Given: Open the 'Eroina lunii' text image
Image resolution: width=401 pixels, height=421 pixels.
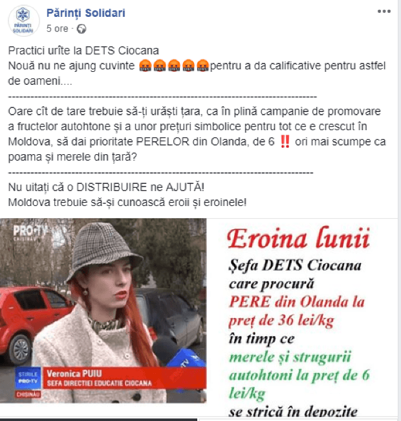Looking at the screenshot, I should pyautogui.click(x=299, y=319).
